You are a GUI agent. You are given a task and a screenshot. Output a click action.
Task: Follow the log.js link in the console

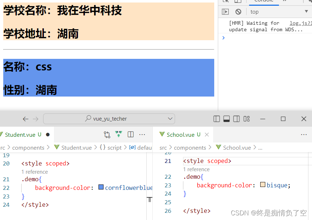coord(300,23)
